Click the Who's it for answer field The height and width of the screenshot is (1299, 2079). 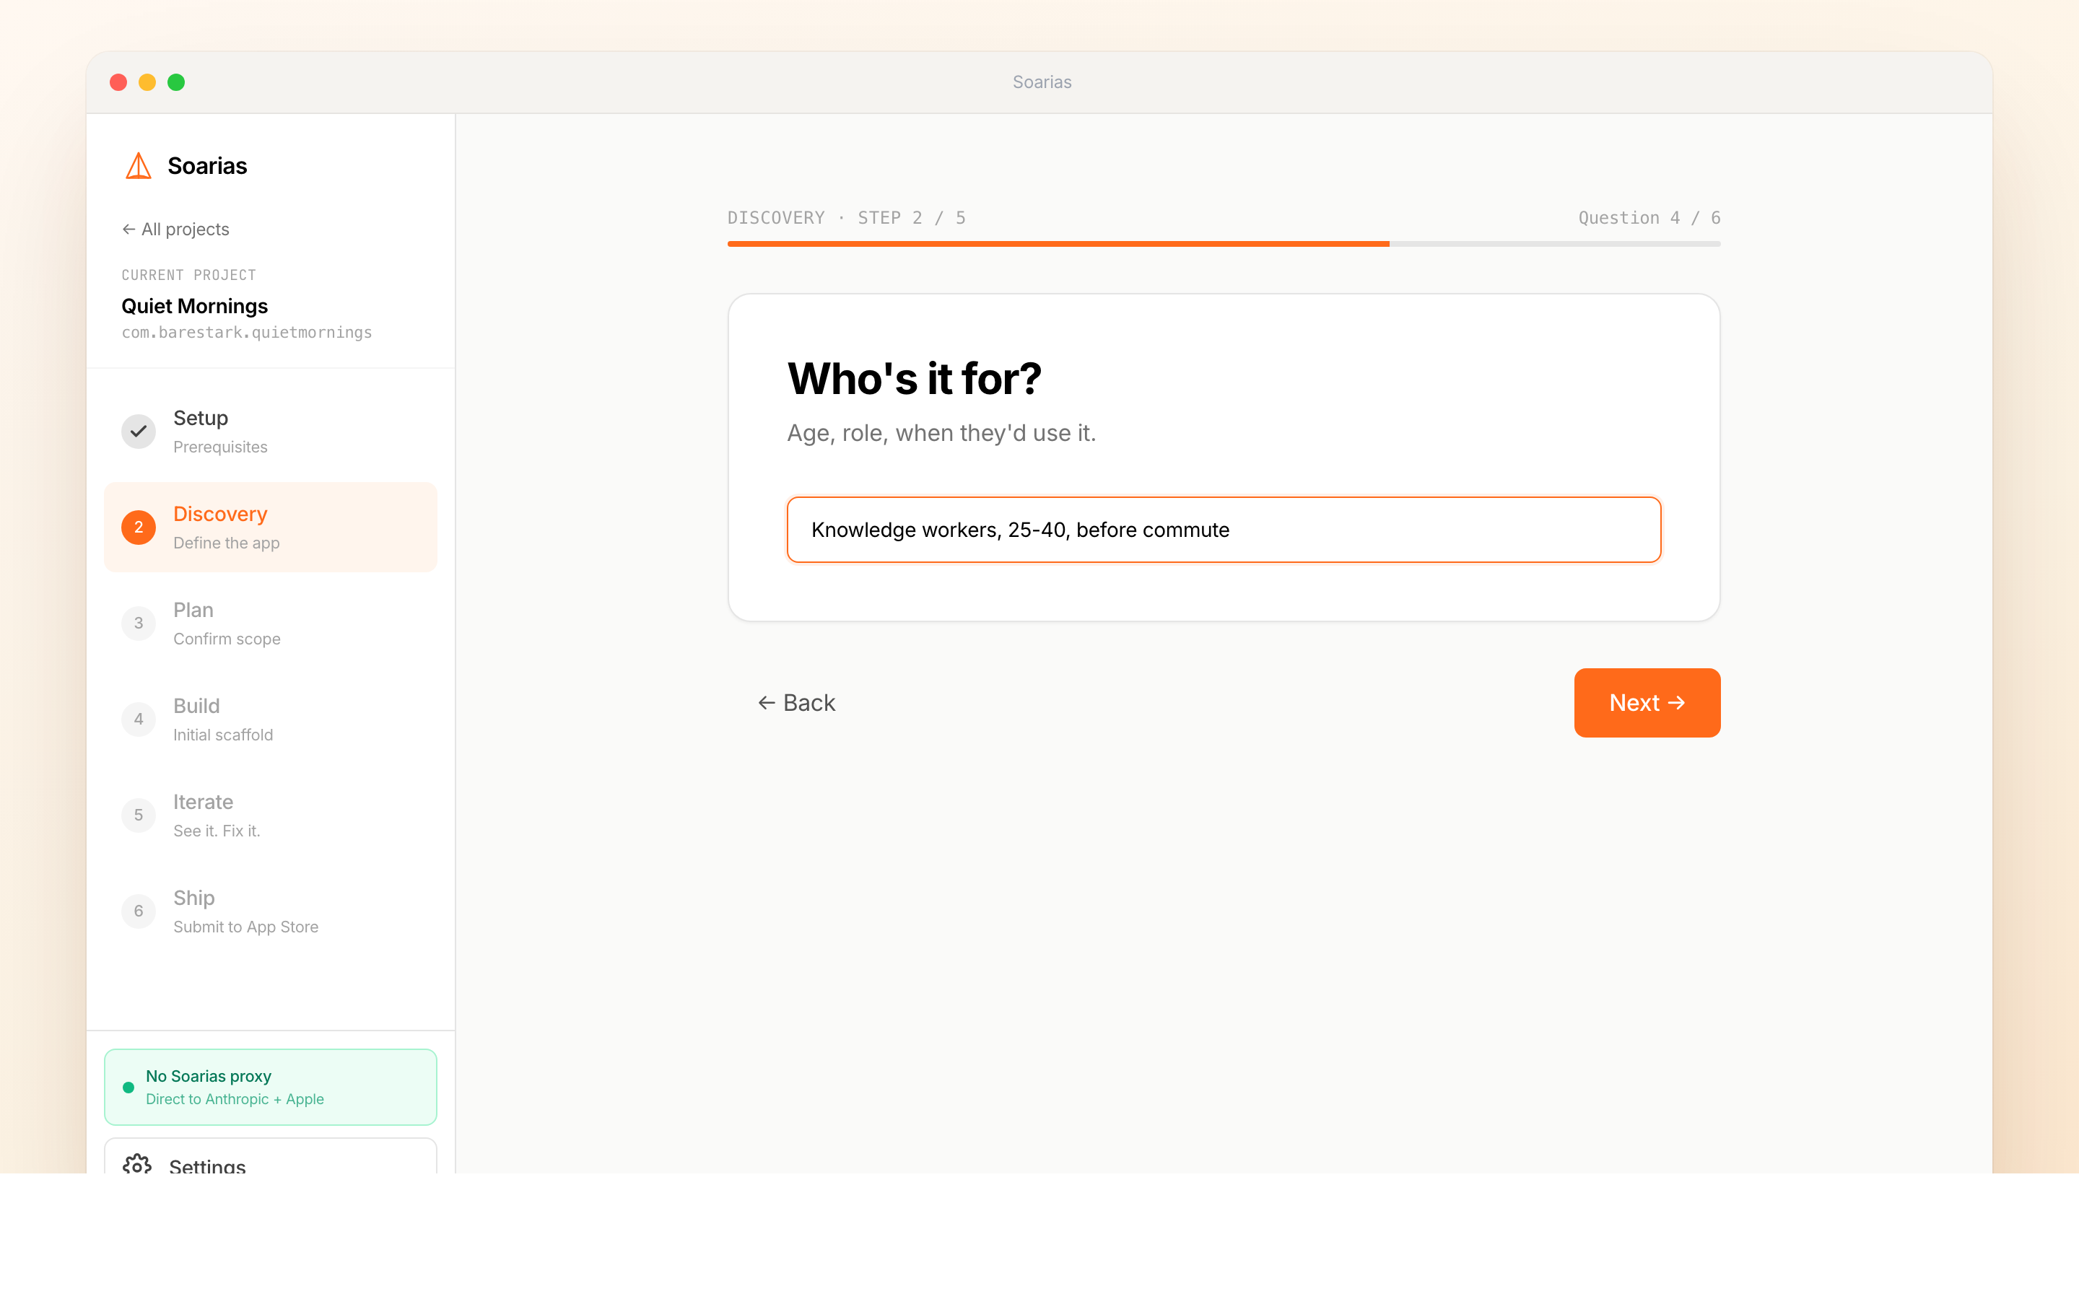click(x=1224, y=530)
